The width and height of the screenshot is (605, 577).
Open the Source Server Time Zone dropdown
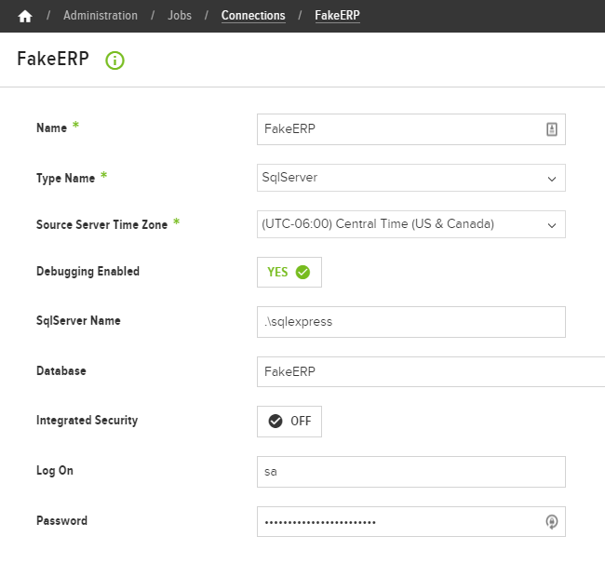pyautogui.click(x=411, y=224)
